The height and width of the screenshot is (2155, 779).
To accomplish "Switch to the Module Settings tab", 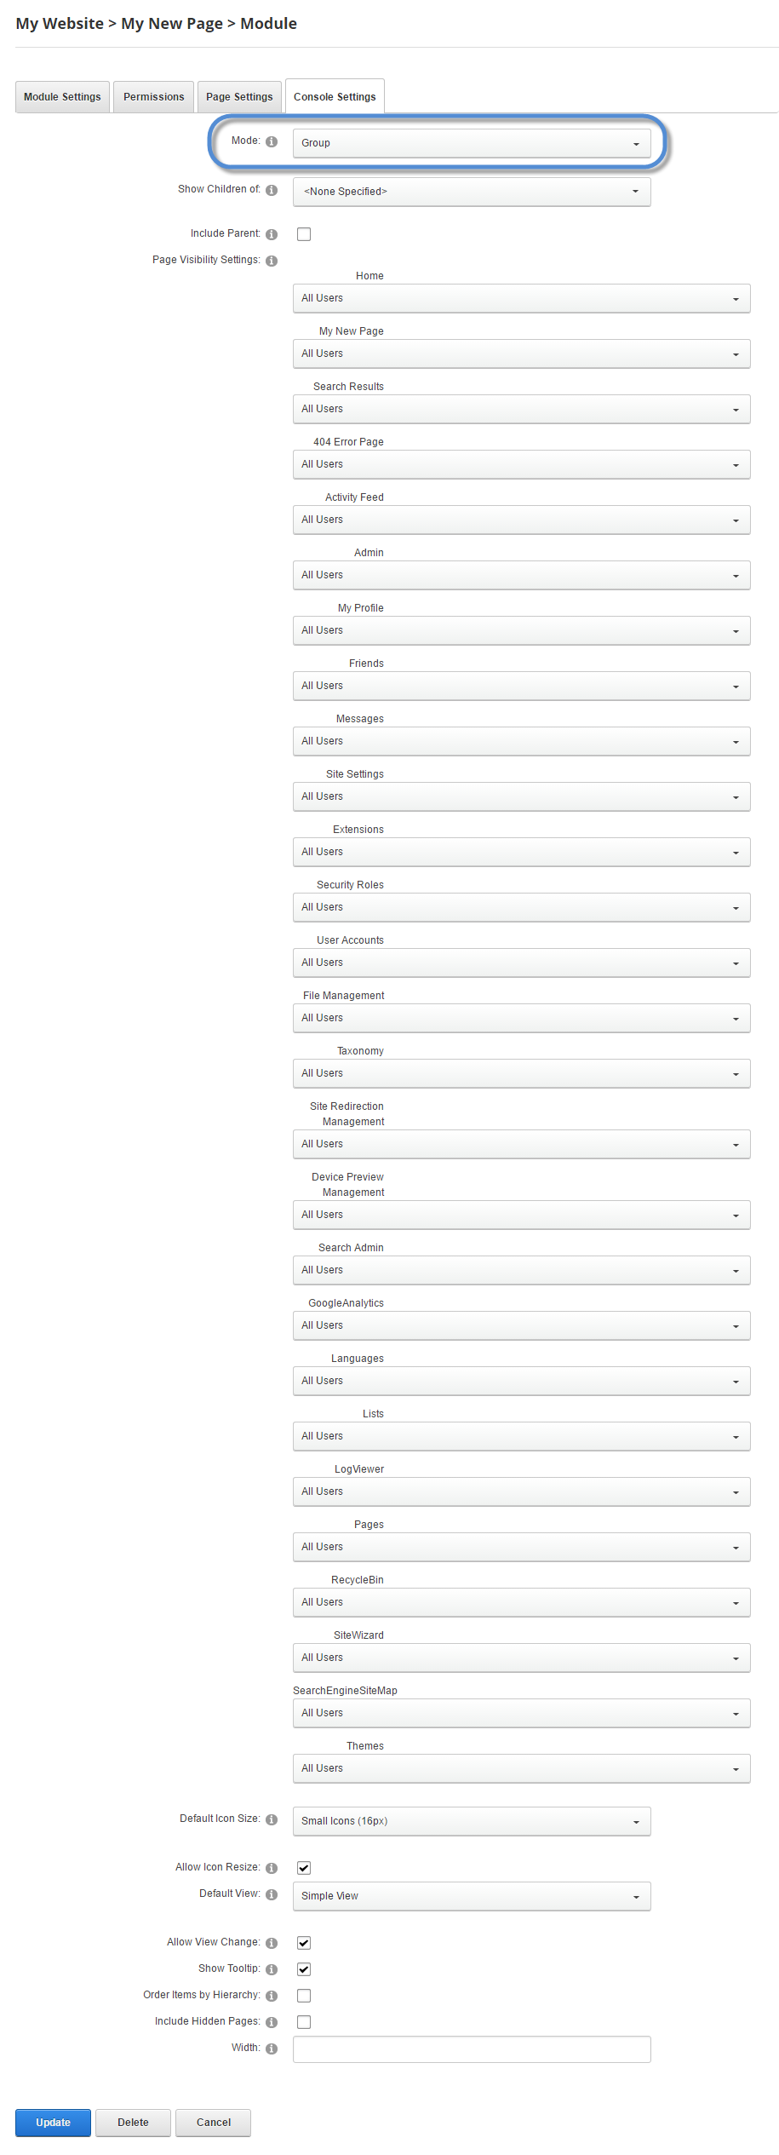I will point(62,97).
